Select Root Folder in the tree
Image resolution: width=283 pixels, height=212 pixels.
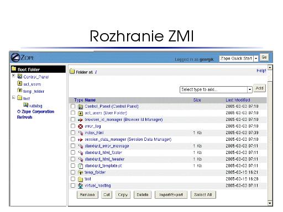pyautogui.click(x=29, y=70)
